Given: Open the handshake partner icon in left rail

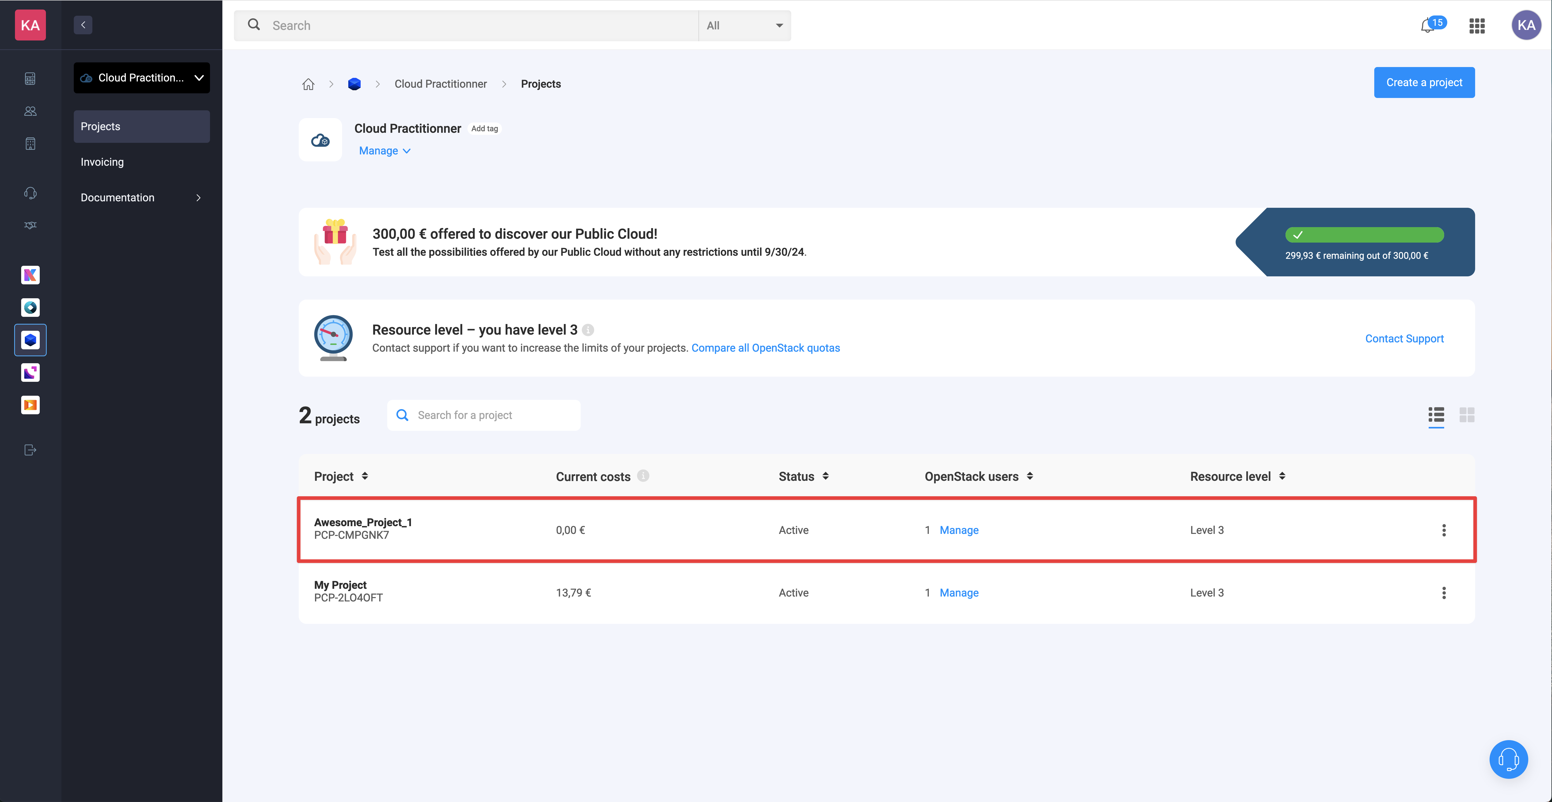Looking at the screenshot, I should pyautogui.click(x=30, y=225).
